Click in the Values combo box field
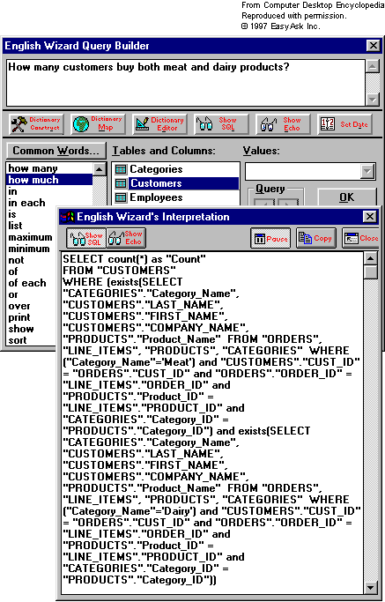The image size is (385, 602). [304, 171]
